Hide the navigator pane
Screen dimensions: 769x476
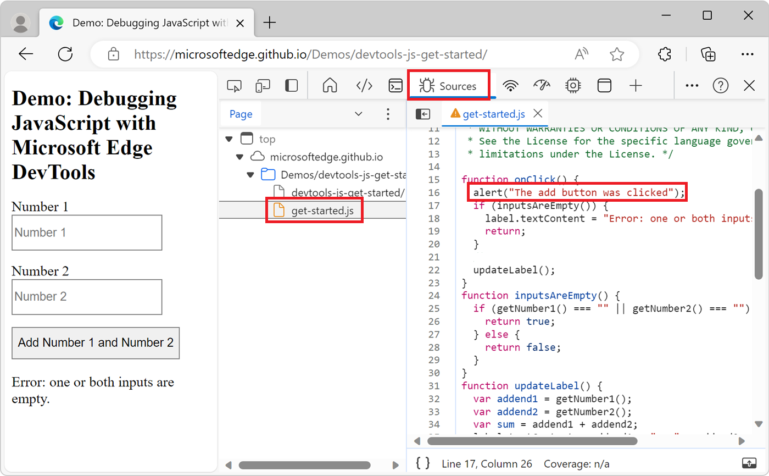point(422,114)
